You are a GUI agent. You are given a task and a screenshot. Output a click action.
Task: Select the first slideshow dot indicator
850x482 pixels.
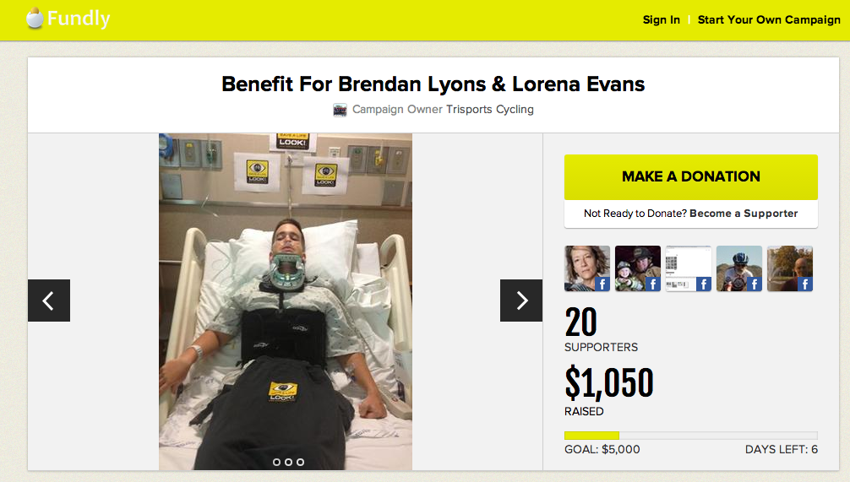point(276,462)
